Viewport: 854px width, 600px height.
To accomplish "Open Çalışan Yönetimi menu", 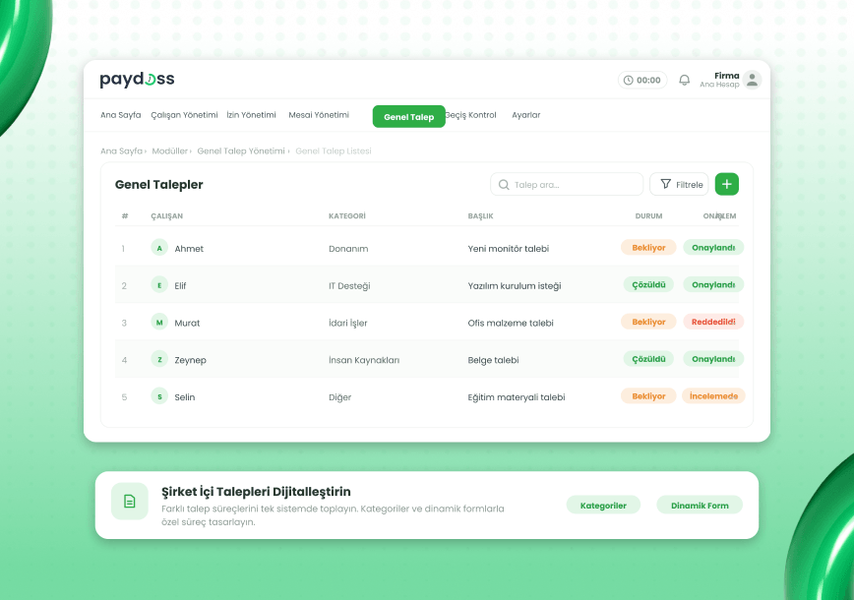I will pyautogui.click(x=184, y=115).
